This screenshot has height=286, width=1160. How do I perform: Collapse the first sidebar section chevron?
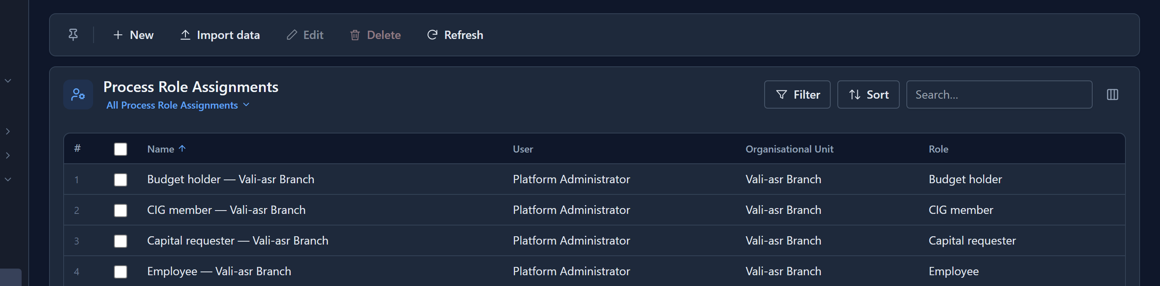tap(7, 81)
